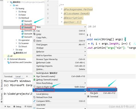Screen dimensions: 136x109
Task: Expand the External Libraries node
Action: pos(5,59)
